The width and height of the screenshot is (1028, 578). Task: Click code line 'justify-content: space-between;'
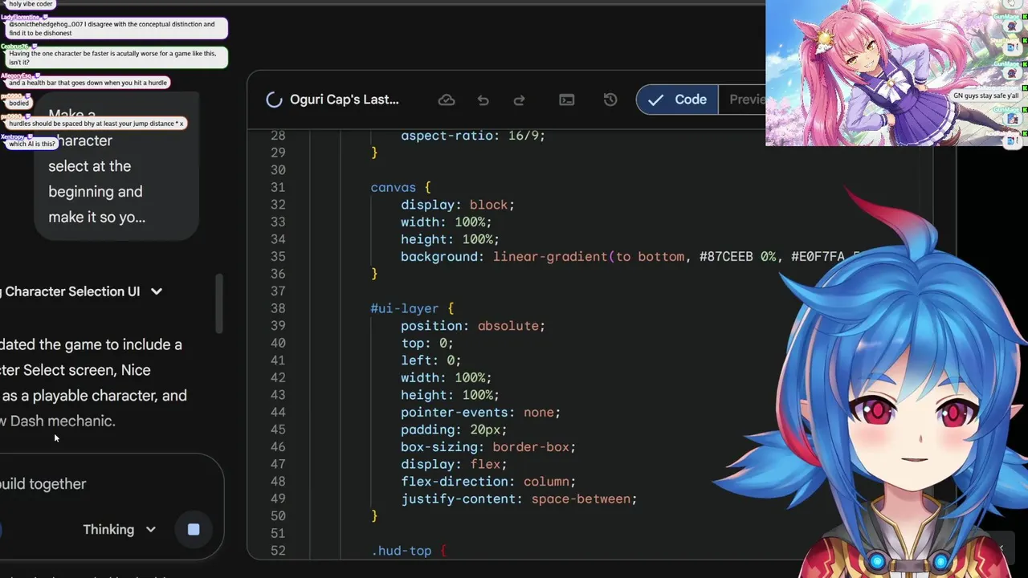519,499
